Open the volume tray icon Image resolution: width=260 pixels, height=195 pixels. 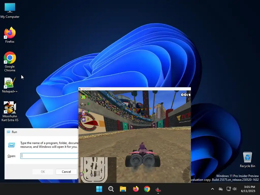235,189
